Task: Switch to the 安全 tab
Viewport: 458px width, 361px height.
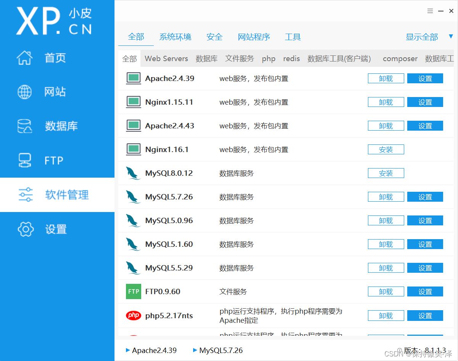Action: pos(214,37)
